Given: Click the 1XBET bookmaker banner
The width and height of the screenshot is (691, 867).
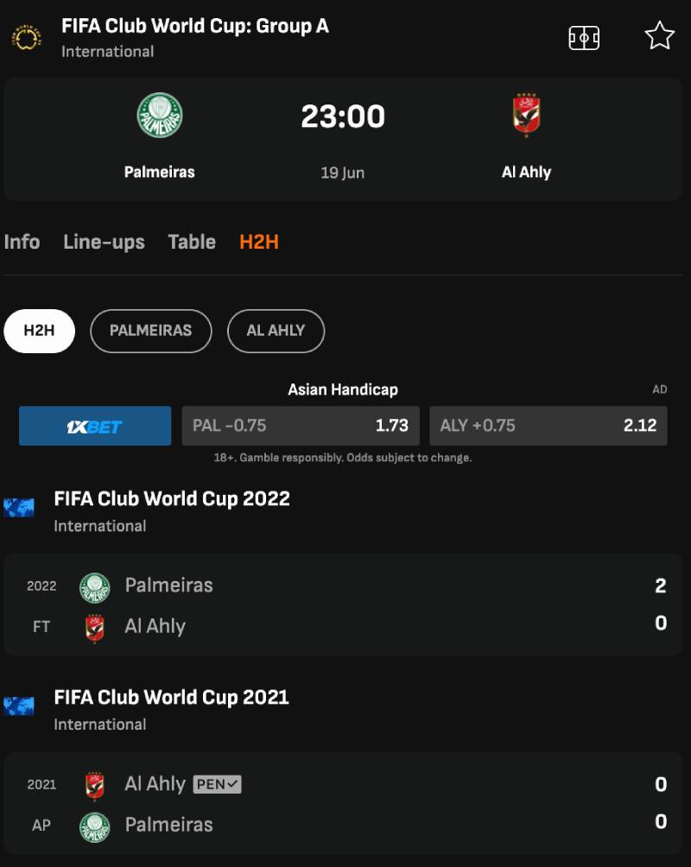Looking at the screenshot, I should pyautogui.click(x=95, y=426).
